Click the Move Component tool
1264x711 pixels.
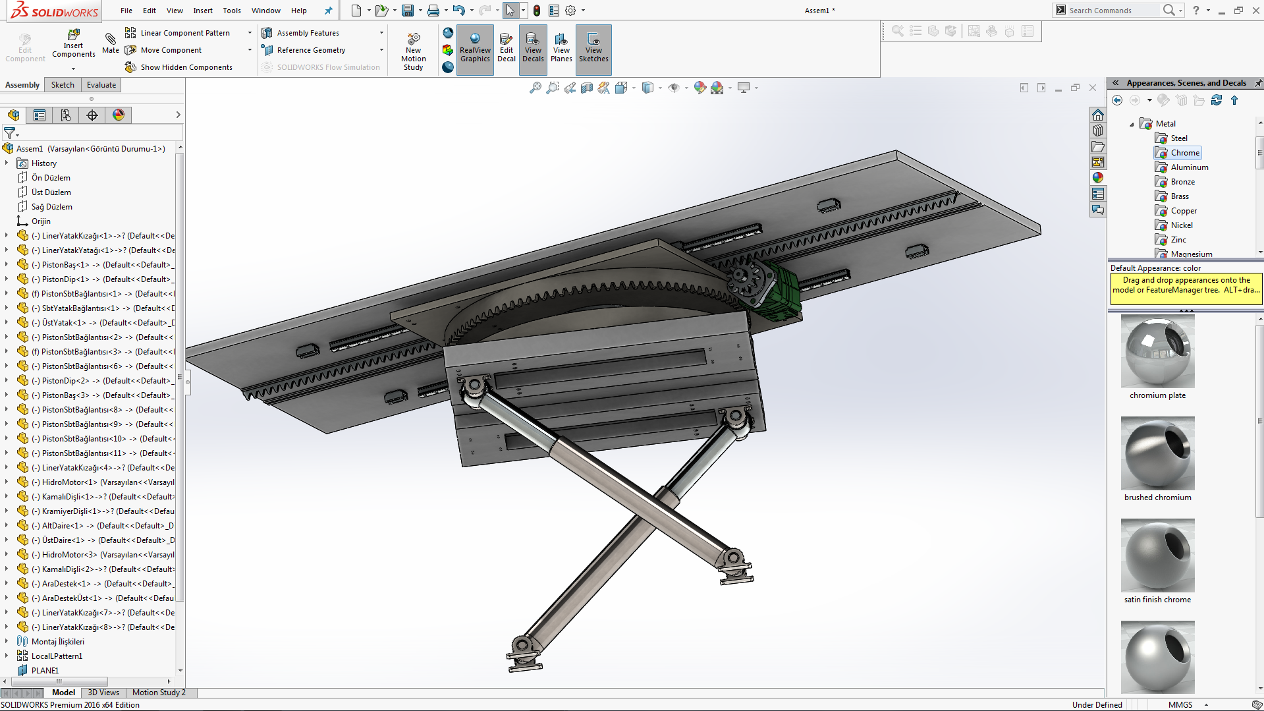[x=171, y=50]
